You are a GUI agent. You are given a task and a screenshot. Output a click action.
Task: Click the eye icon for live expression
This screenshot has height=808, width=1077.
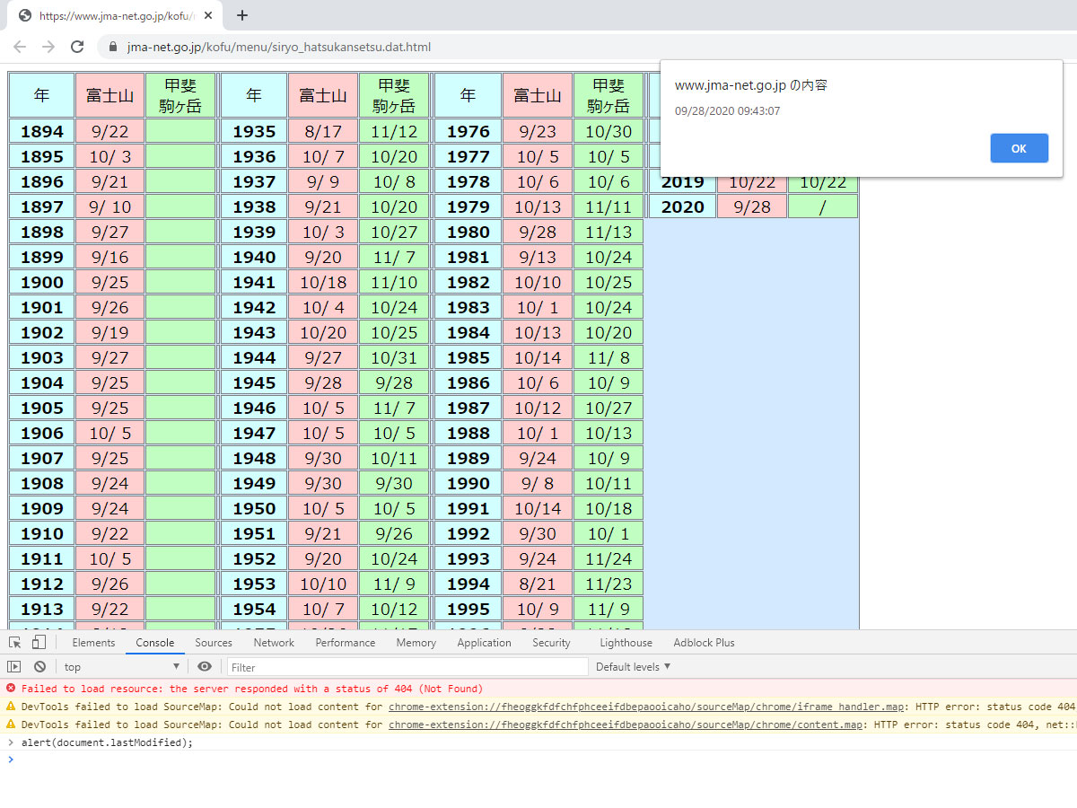pos(205,667)
